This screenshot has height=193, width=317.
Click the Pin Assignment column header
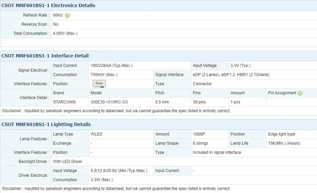(282, 93)
